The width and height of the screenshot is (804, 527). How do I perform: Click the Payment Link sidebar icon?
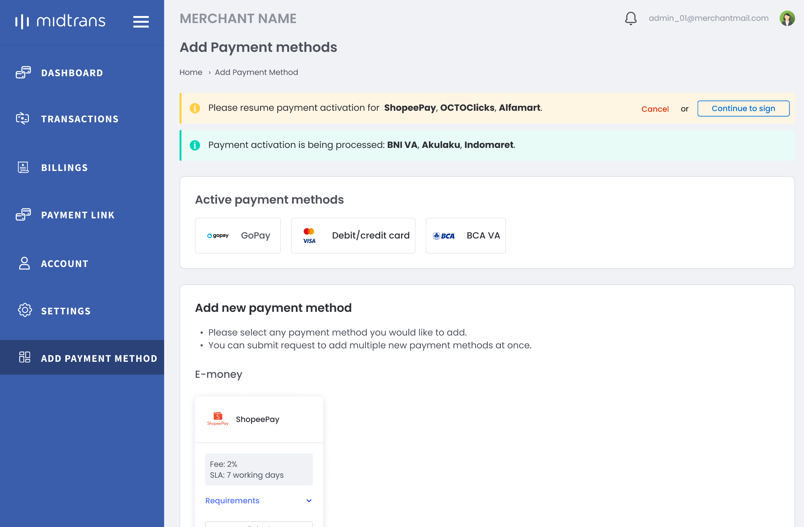coord(23,215)
